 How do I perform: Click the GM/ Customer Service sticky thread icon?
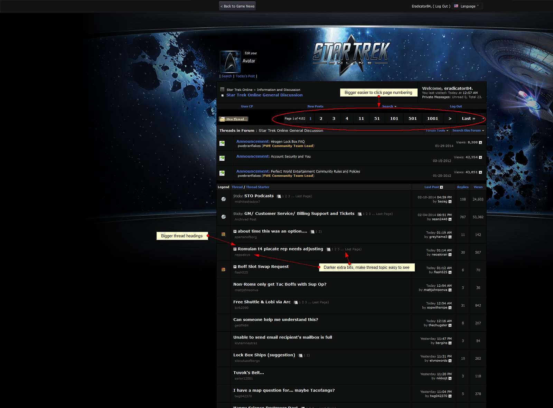coord(223,217)
